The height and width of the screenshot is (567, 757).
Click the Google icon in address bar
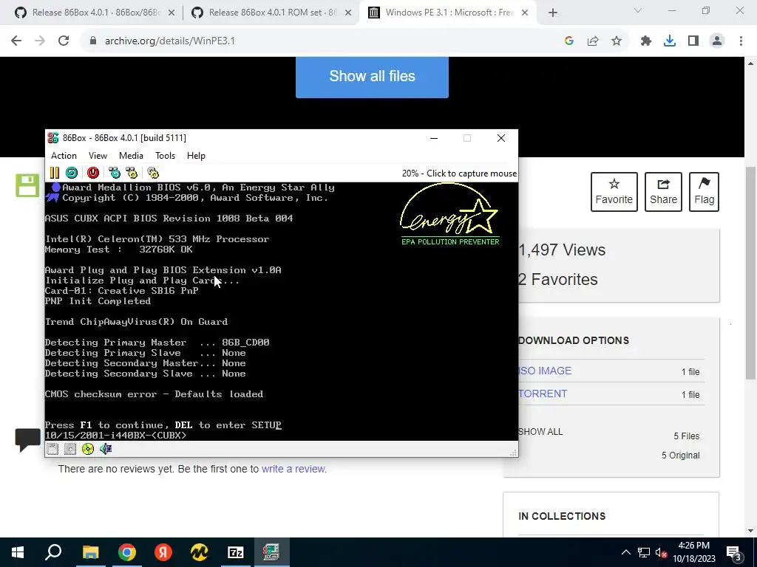point(568,41)
